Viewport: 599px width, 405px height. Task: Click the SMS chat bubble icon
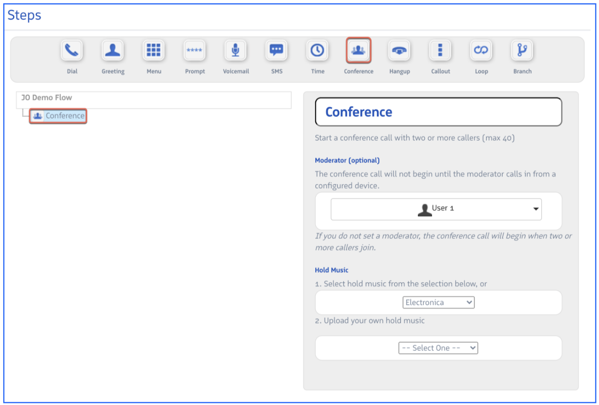tap(277, 51)
